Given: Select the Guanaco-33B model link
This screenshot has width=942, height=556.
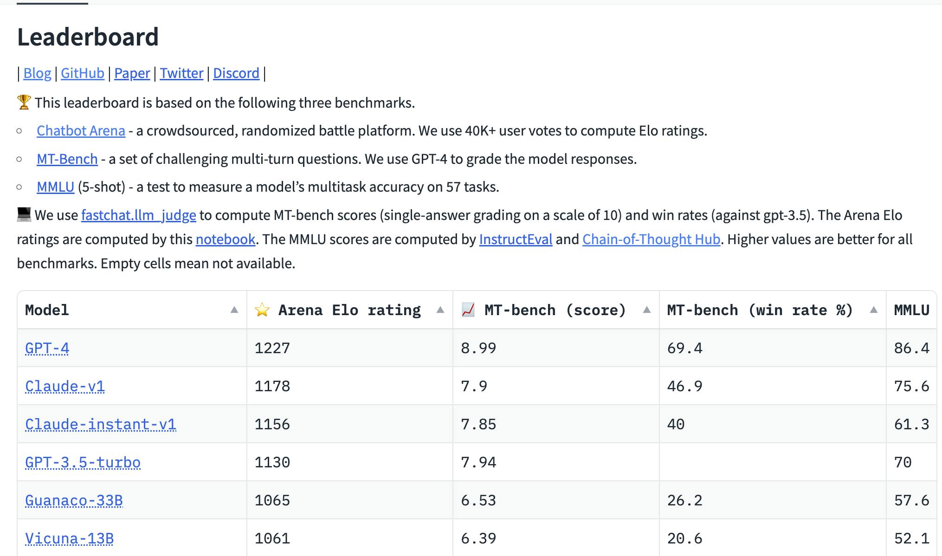Looking at the screenshot, I should click(x=74, y=500).
